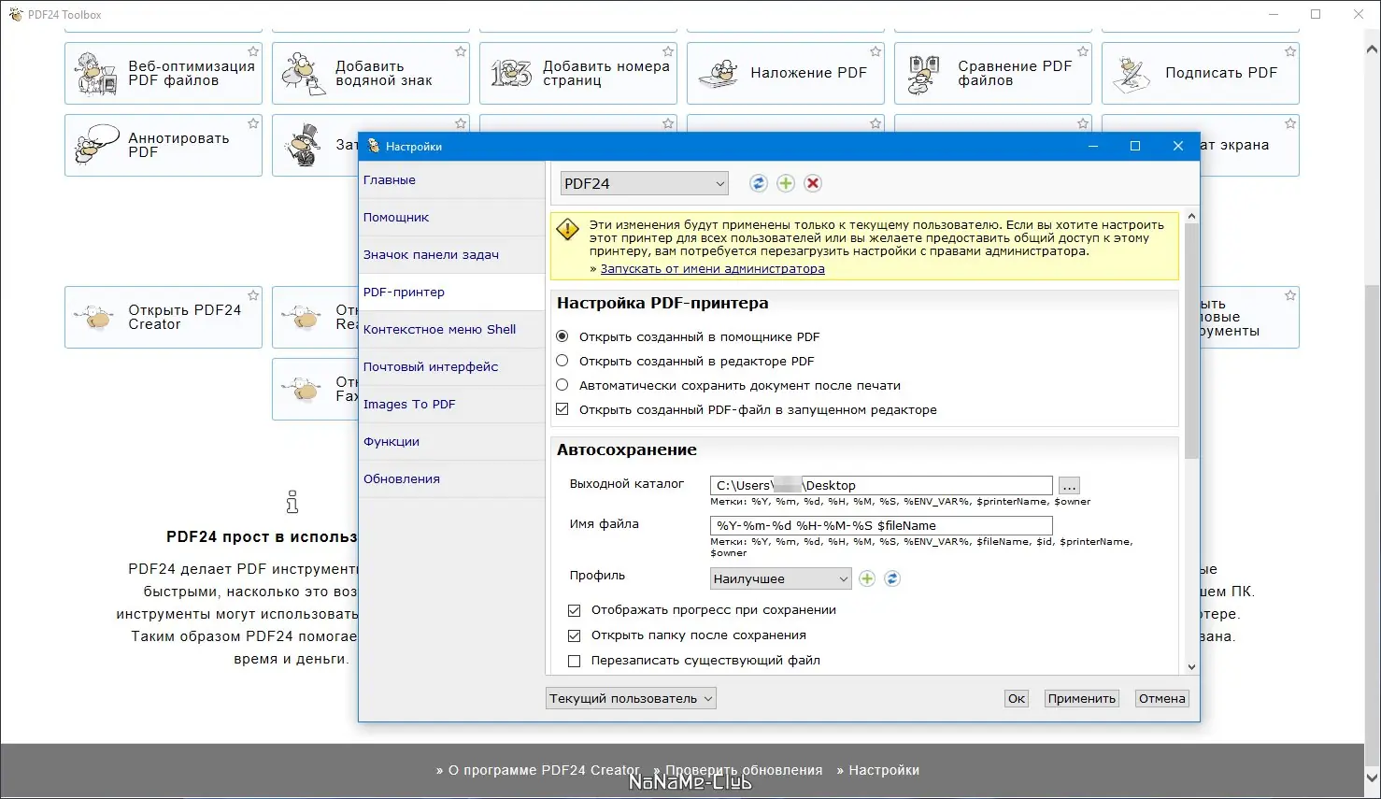Choose Автоматически сохранить документ после печати
Image resolution: width=1381 pixels, height=799 pixels.
(x=562, y=385)
